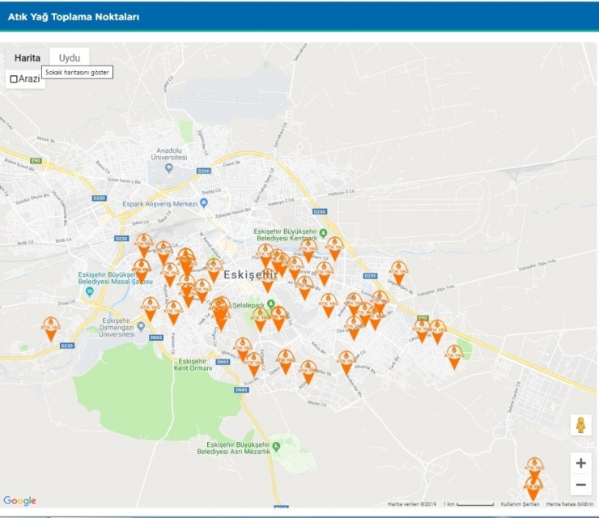Image resolution: width=599 pixels, height=518 pixels.
Task: Click the Google logo on the map
Action: point(19,501)
